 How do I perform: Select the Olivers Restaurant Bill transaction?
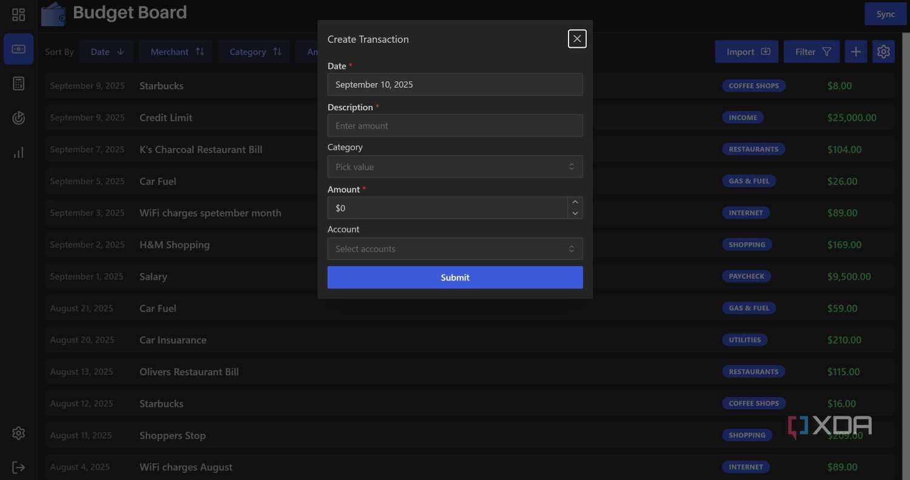tap(189, 372)
